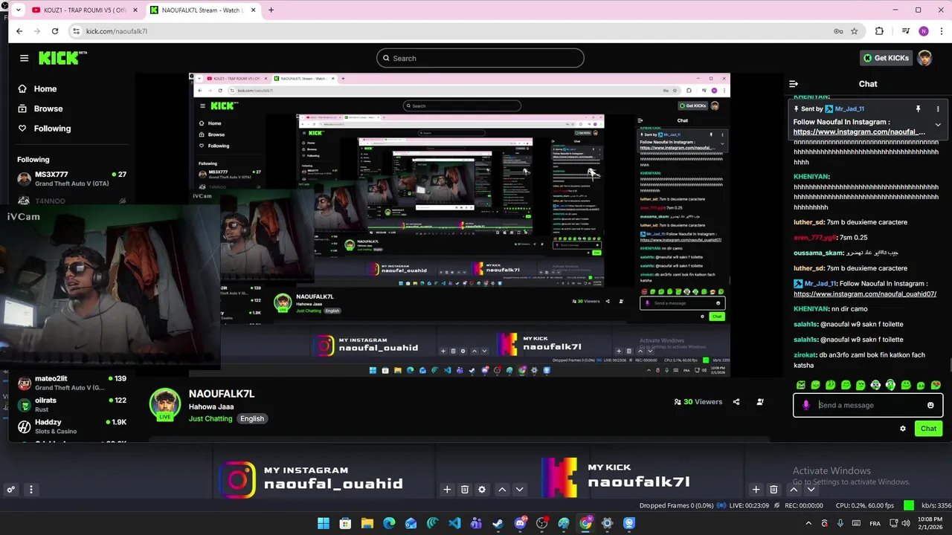Open chat settings gear beside the Chat button
Screen dimensions: 952x535
point(903,429)
